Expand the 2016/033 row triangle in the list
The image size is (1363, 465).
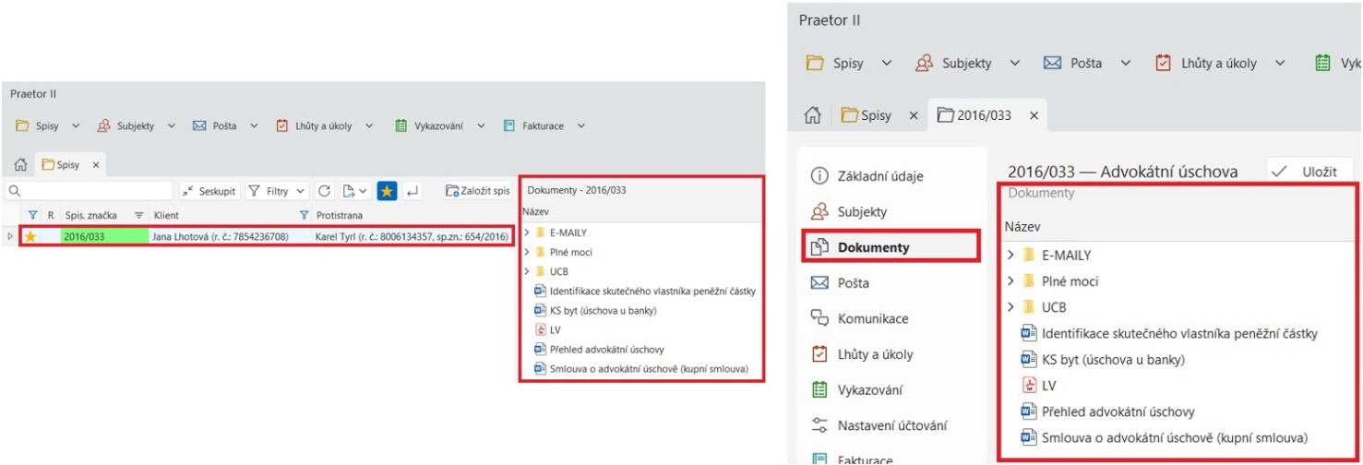11,237
